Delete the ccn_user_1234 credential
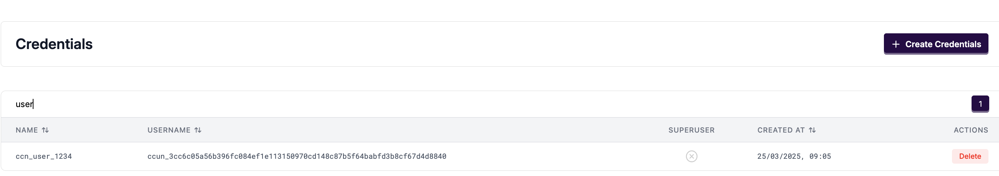 point(970,156)
